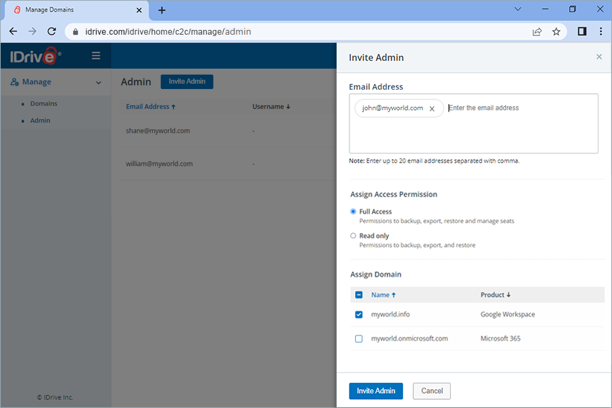Collapse the Manage section chevron
Viewport: 612px width, 408px height.
99,82
